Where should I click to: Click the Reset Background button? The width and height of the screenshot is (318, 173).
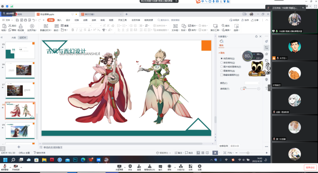coord(235,146)
